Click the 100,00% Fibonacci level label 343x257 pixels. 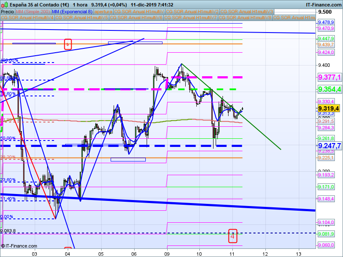click(x=9, y=60)
